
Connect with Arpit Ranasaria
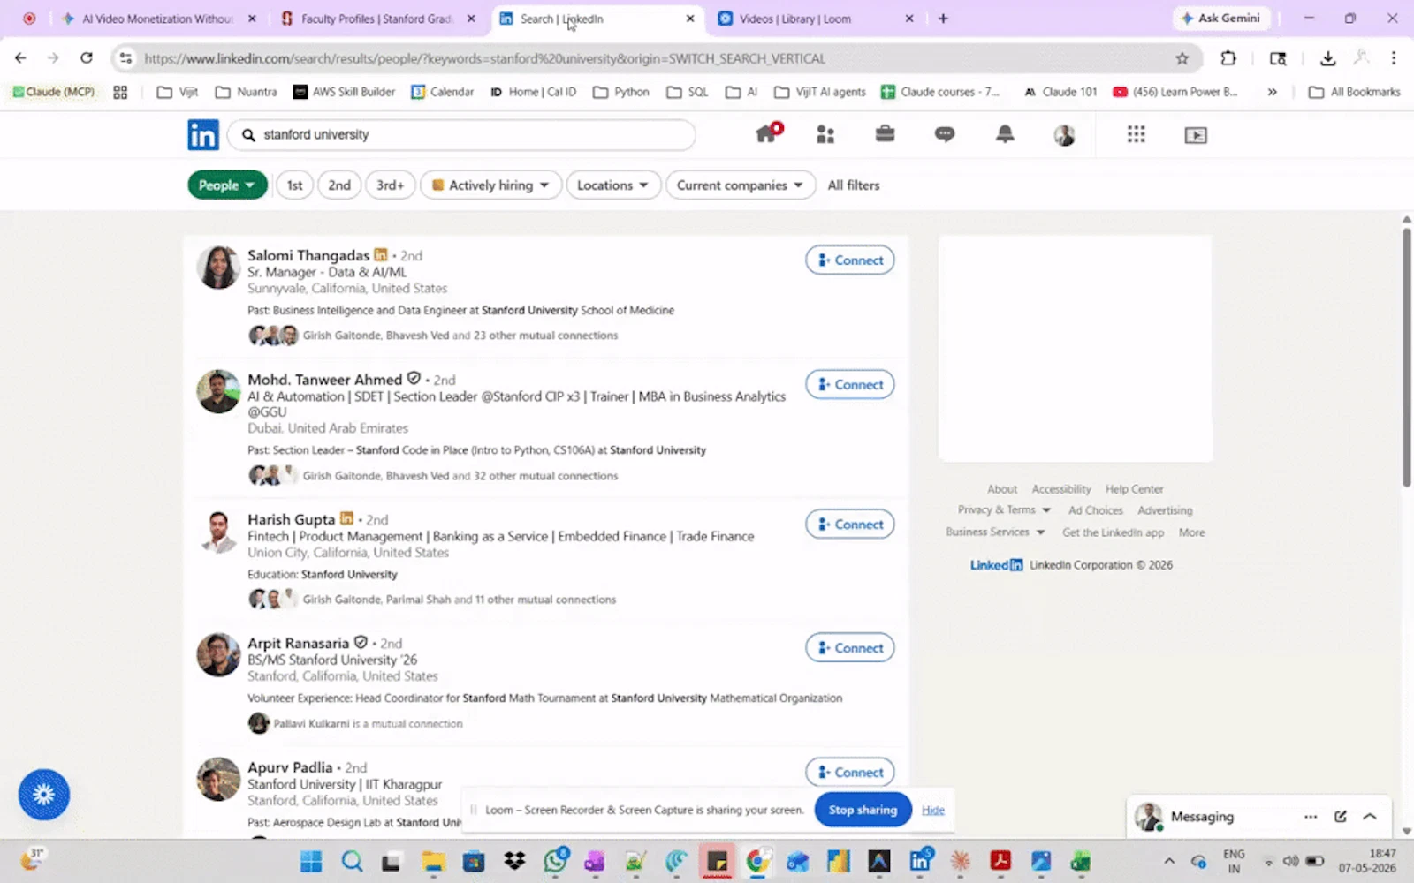[850, 648]
